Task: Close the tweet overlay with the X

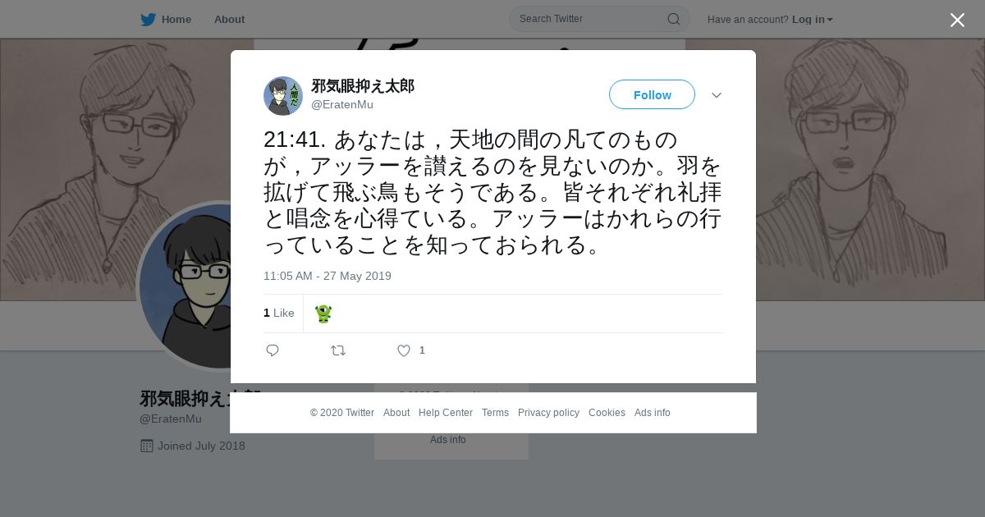Action: [957, 20]
